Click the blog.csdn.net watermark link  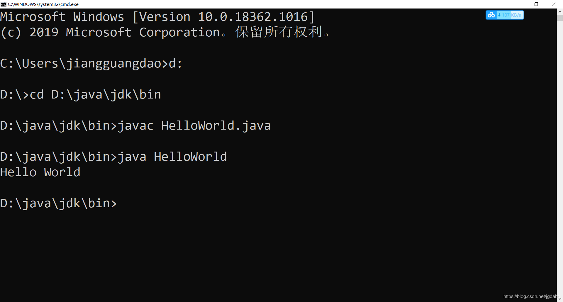[530, 296]
